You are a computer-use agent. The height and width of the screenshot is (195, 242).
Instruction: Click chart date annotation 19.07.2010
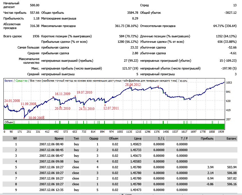coord(84,92)
